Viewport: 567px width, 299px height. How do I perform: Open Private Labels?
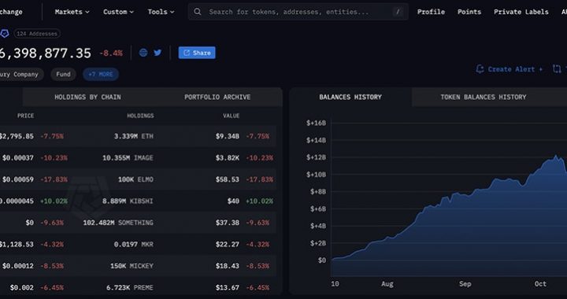[x=521, y=12]
